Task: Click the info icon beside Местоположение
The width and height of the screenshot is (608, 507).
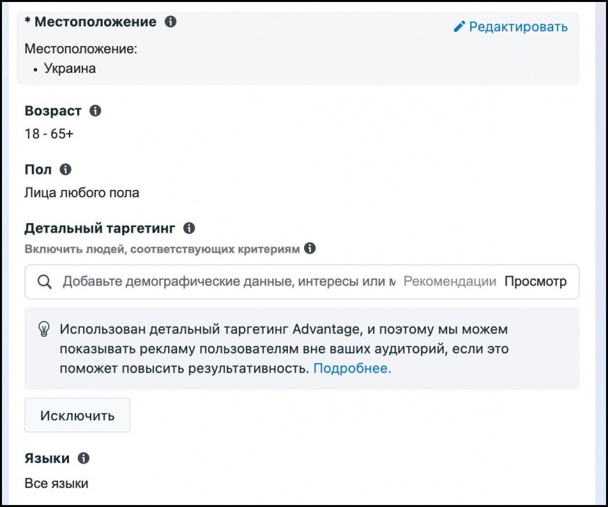Action: (x=171, y=22)
